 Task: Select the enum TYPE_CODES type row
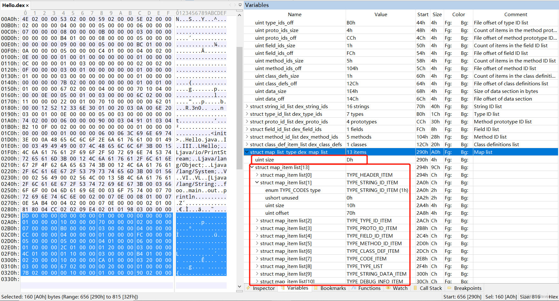401,190
